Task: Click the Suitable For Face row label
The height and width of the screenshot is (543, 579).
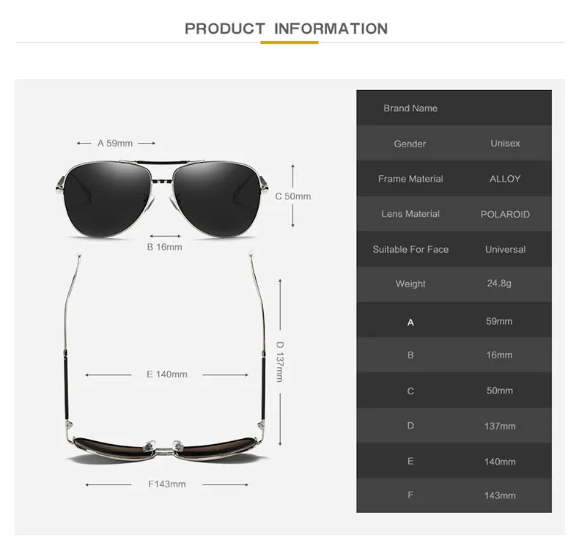Action: (410, 250)
